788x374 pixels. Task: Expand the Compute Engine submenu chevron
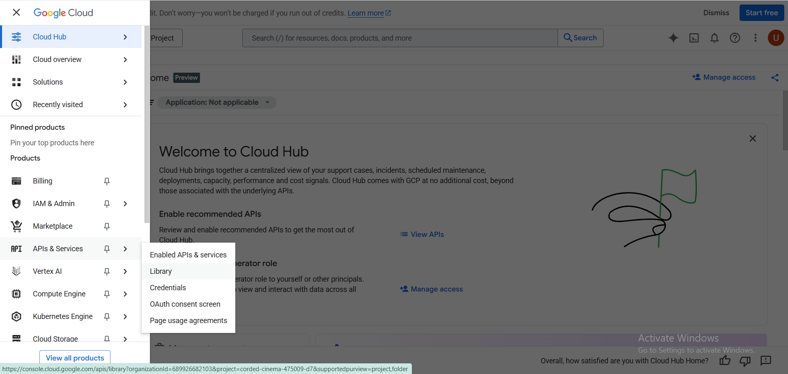[125, 294]
